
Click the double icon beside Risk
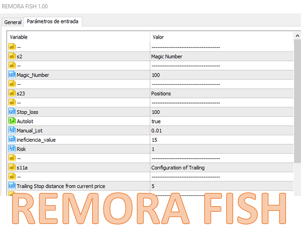tap(12, 149)
